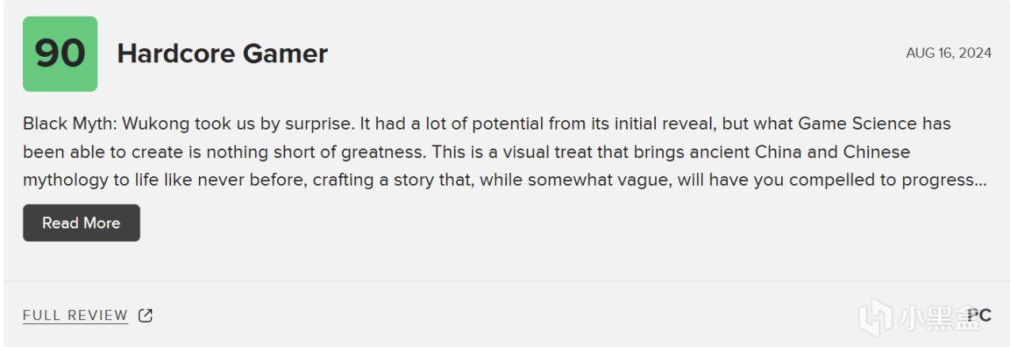Screen dimensions: 1010x347
Task: Click the word "mythology" in the review excerpt
Action: point(65,180)
